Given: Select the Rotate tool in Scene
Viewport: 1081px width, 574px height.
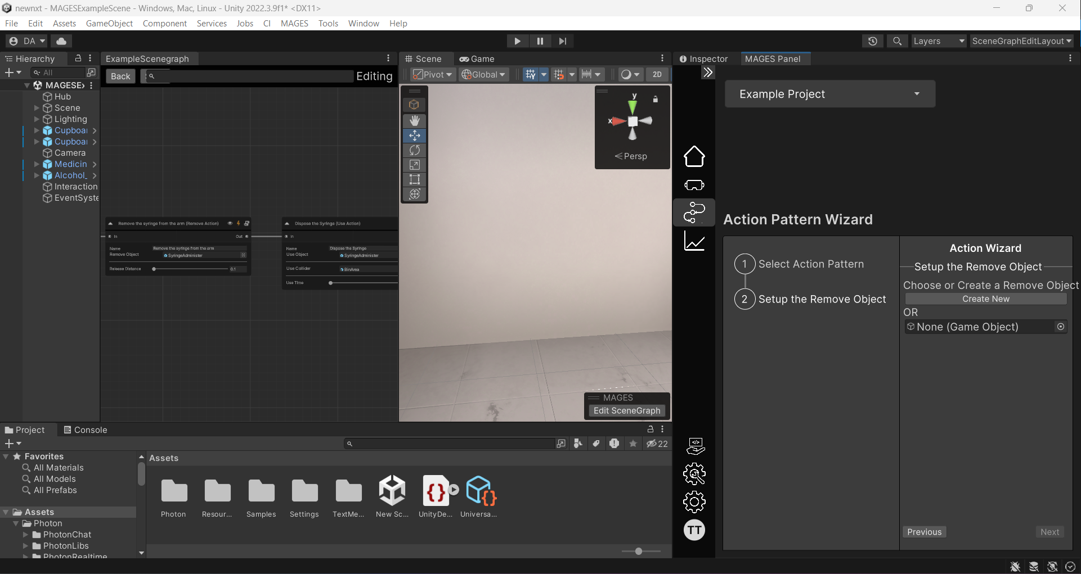Looking at the screenshot, I should [415, 150].
